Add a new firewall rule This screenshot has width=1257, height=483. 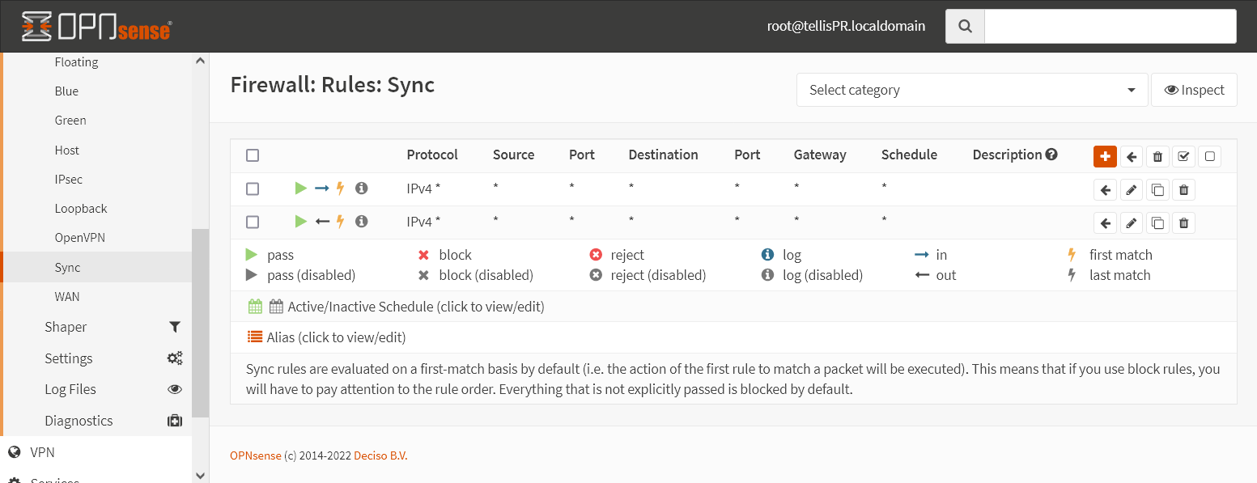click(x=1105, y=156)
